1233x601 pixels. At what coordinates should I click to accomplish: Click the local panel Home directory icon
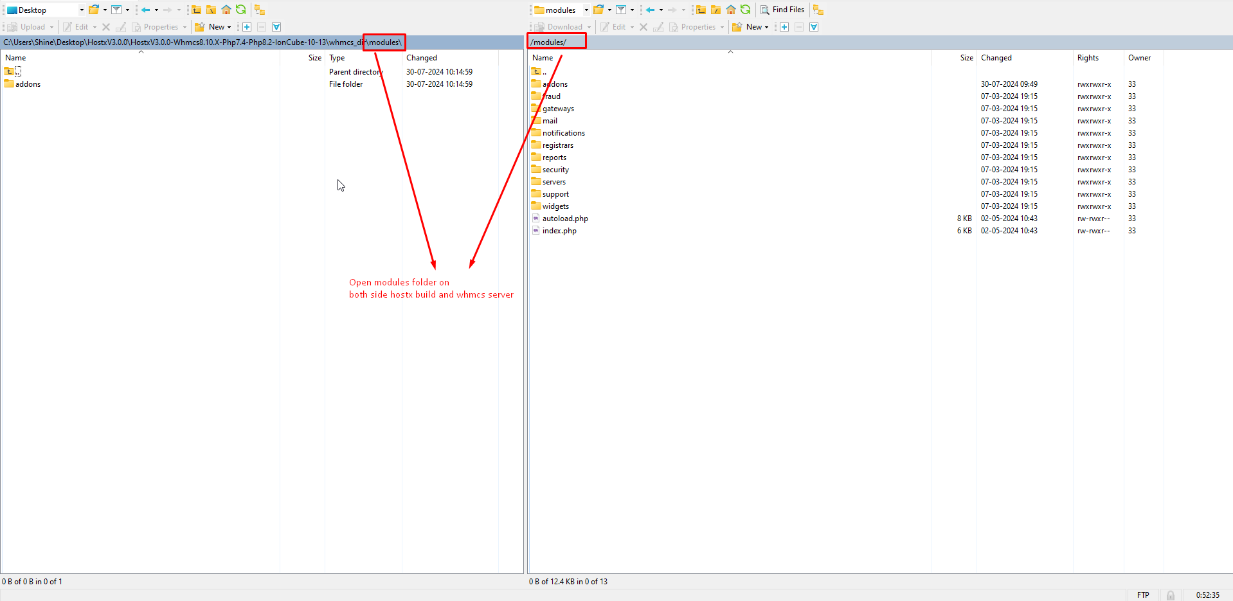tap(226, 10)
